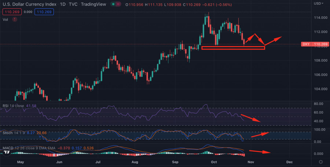Click the Stoch blue value 8.27
Screen dimensions: 330x167
click(x=31, y=133)
